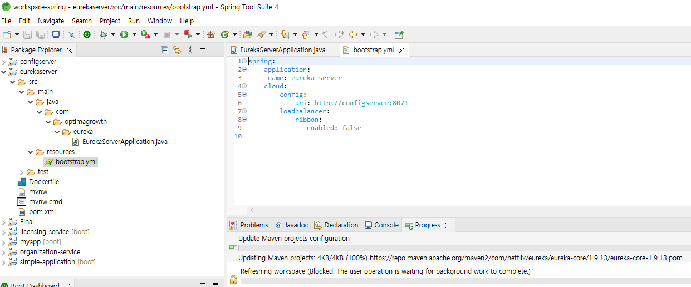Toggle fold marker on line 1 spring

(244, 61)
